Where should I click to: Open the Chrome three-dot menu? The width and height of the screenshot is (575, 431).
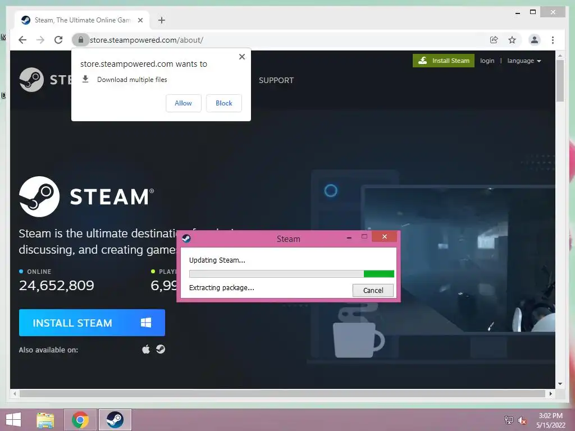[x=553, y=40]
